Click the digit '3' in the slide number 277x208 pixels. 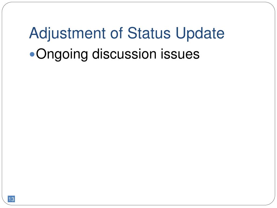click(13, 199)
